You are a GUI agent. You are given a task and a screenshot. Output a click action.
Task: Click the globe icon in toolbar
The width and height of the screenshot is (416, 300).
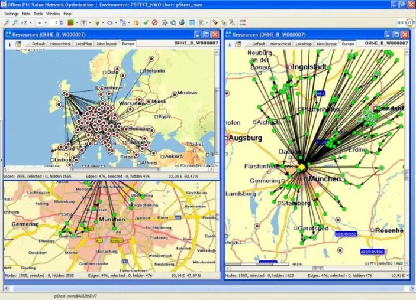coord(182,23)
